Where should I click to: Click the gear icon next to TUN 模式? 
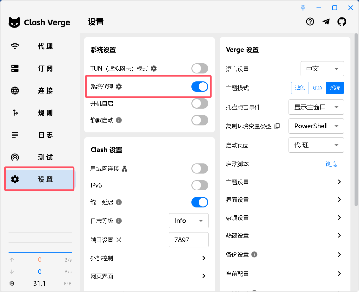[154, 68]
